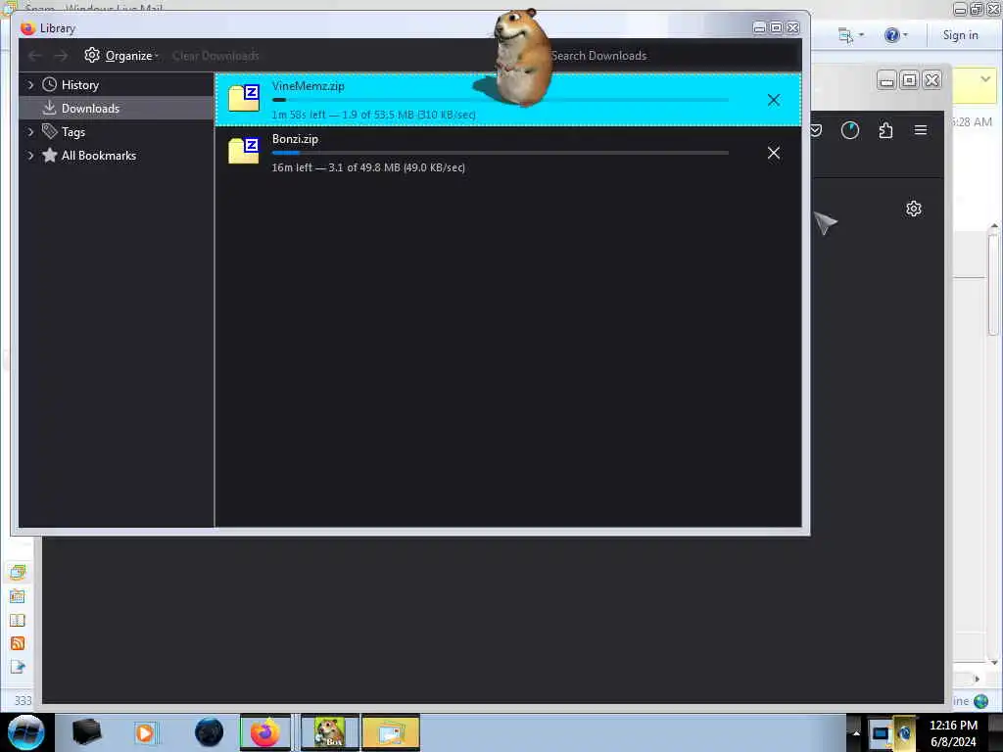Open the Contacts shortcut in Live Mail sidebar
The width and height of the screenshot is (1003, 752).
click(x=18, y=620)
